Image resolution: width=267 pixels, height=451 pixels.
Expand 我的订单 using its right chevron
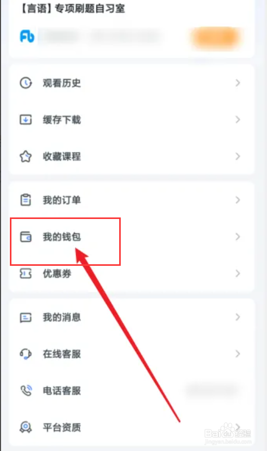[238, 200]
